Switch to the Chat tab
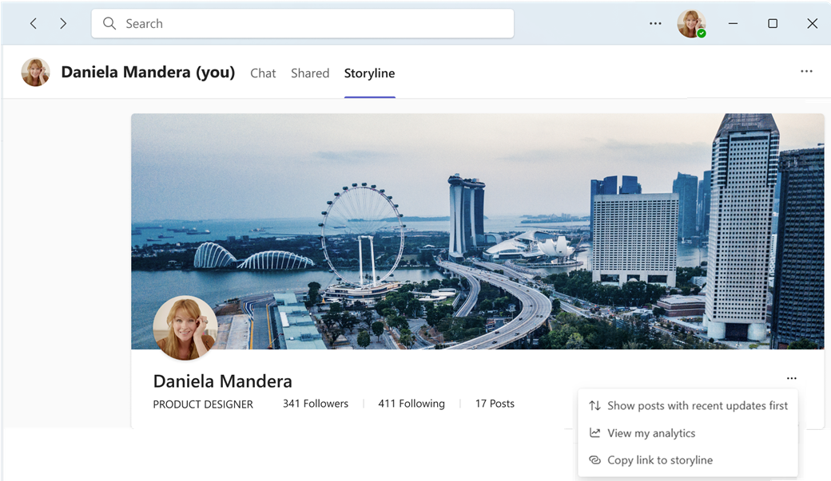 pyautogui.click(x=263, y=73)
